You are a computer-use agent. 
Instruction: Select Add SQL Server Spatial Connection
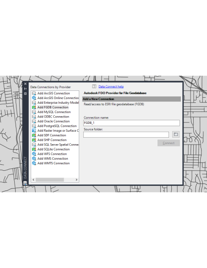58,145
